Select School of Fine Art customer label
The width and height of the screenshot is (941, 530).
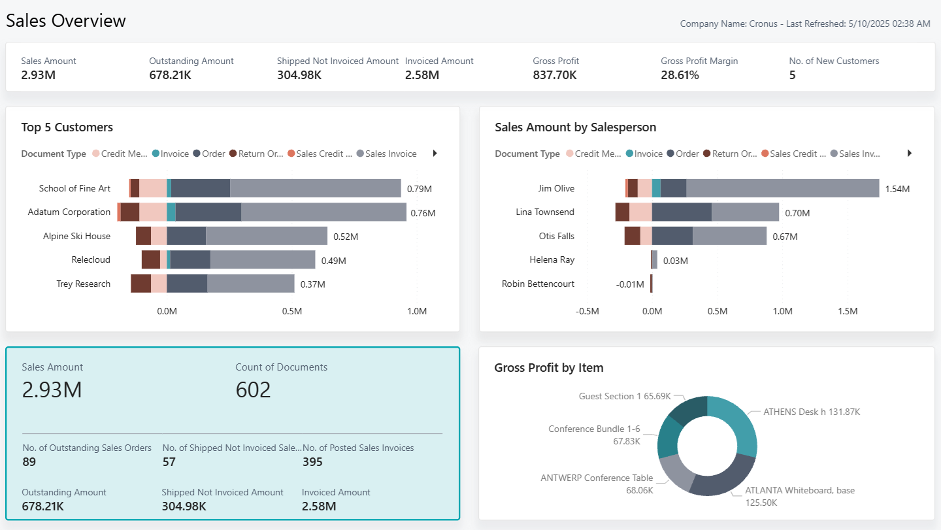tap(74, 188)
